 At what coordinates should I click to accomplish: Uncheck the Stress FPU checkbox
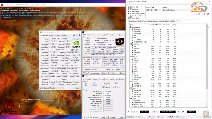click(131, 9)
